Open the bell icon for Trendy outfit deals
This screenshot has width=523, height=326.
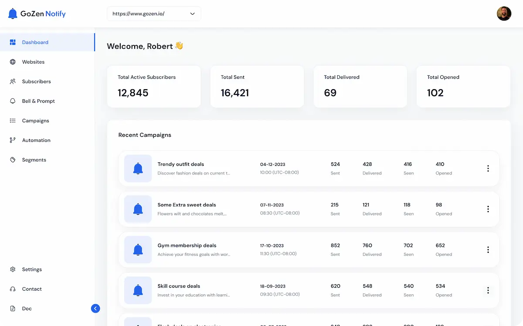click(138, 168)
